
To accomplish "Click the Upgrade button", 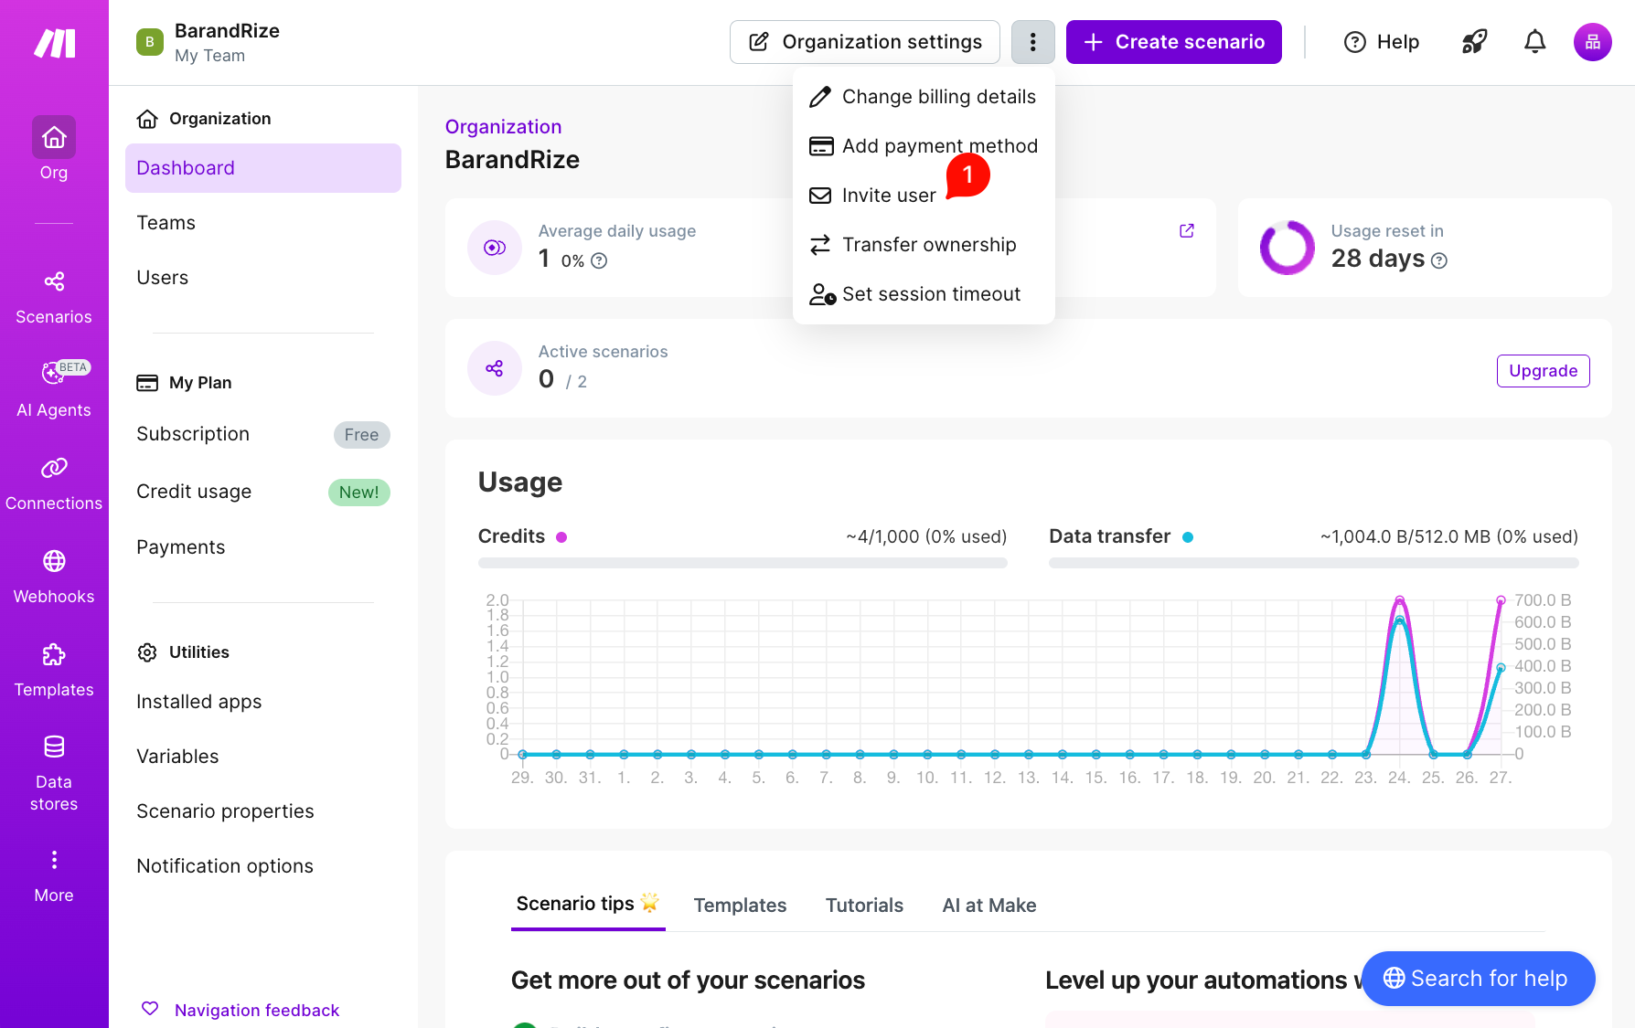I will 1543,371.
